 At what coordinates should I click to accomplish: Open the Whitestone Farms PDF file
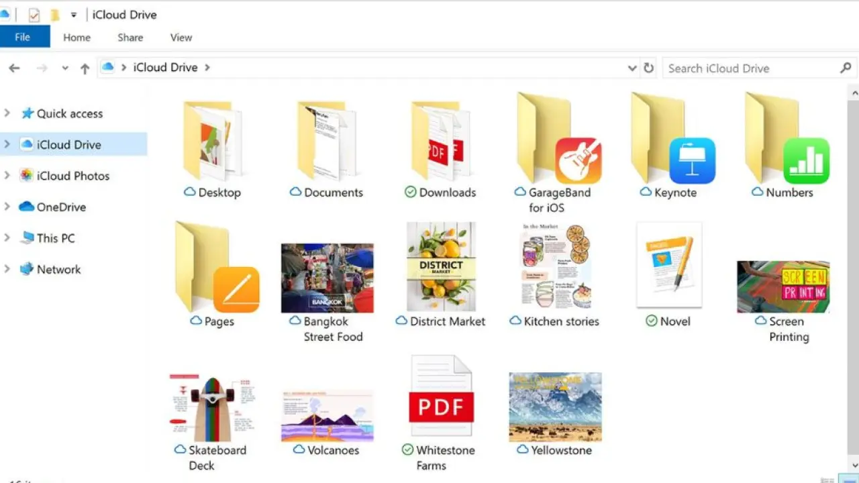[x=441, y=397]
